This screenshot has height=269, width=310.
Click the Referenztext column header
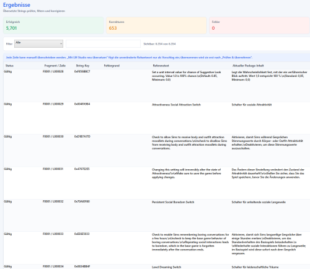(161, 66)
